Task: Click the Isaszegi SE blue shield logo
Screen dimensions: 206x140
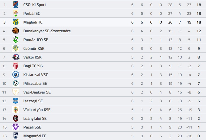Action: coord(16,101)
